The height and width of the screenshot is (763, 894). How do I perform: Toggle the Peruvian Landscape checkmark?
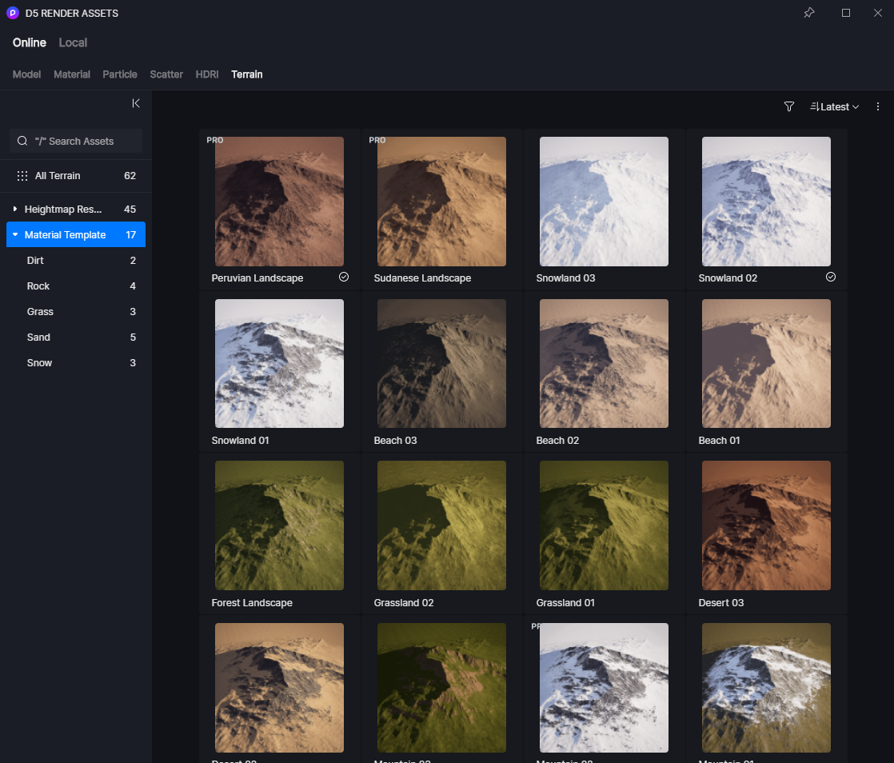tap(344, 277)
